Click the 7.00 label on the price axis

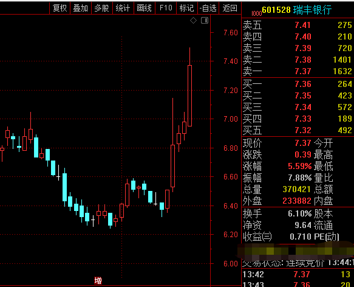231,119
